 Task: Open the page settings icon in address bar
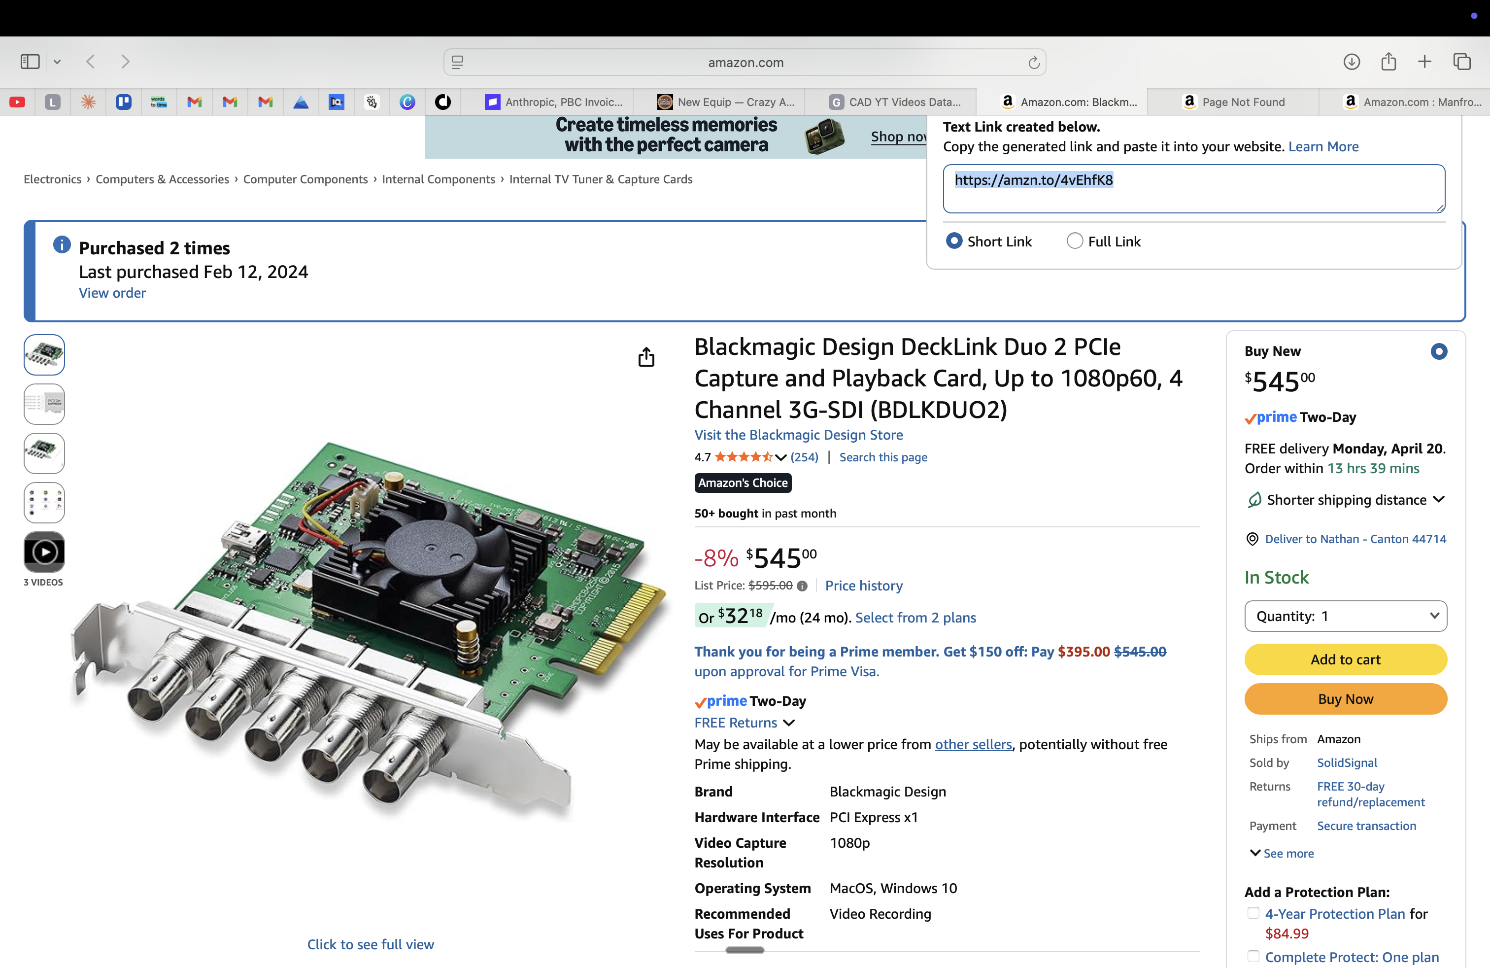coord(458,62)
